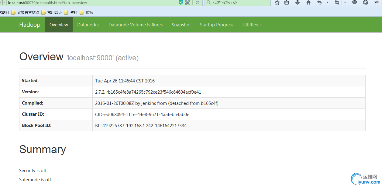Open the 常用网址 bookmark folder

pyautogui.click(x=52, y=13)
